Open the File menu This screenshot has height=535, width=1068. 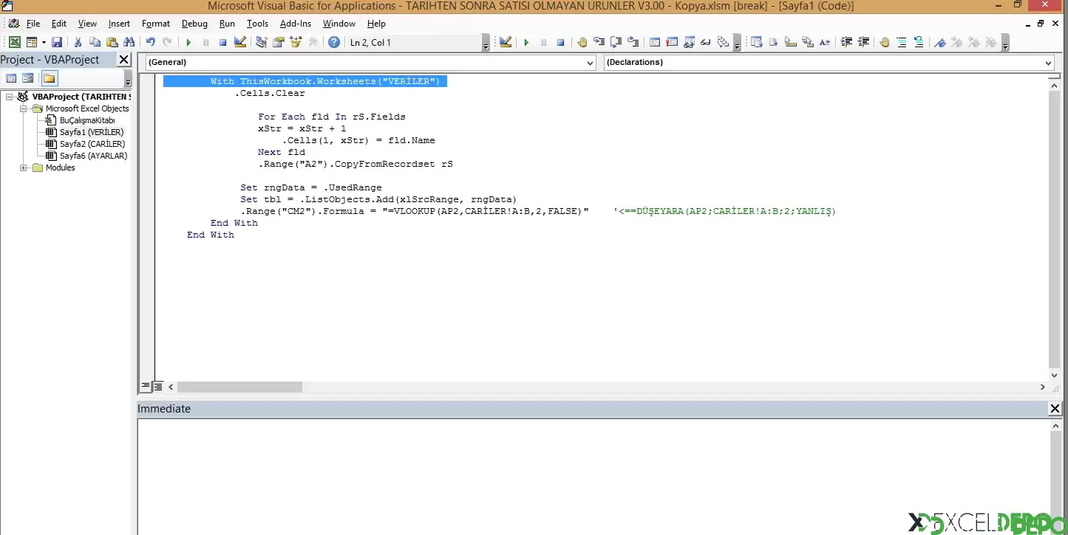point(33,24)
